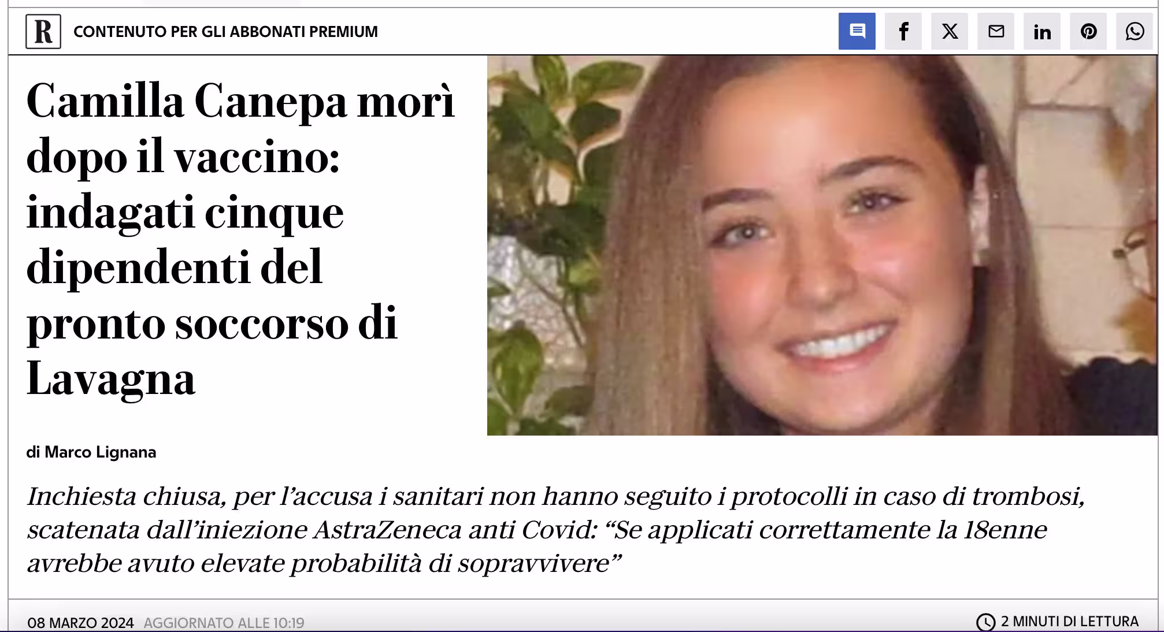Click the 08 Marzo 2024 date
The width and height of the screenshot is (1164, 632).
(80, 623)
